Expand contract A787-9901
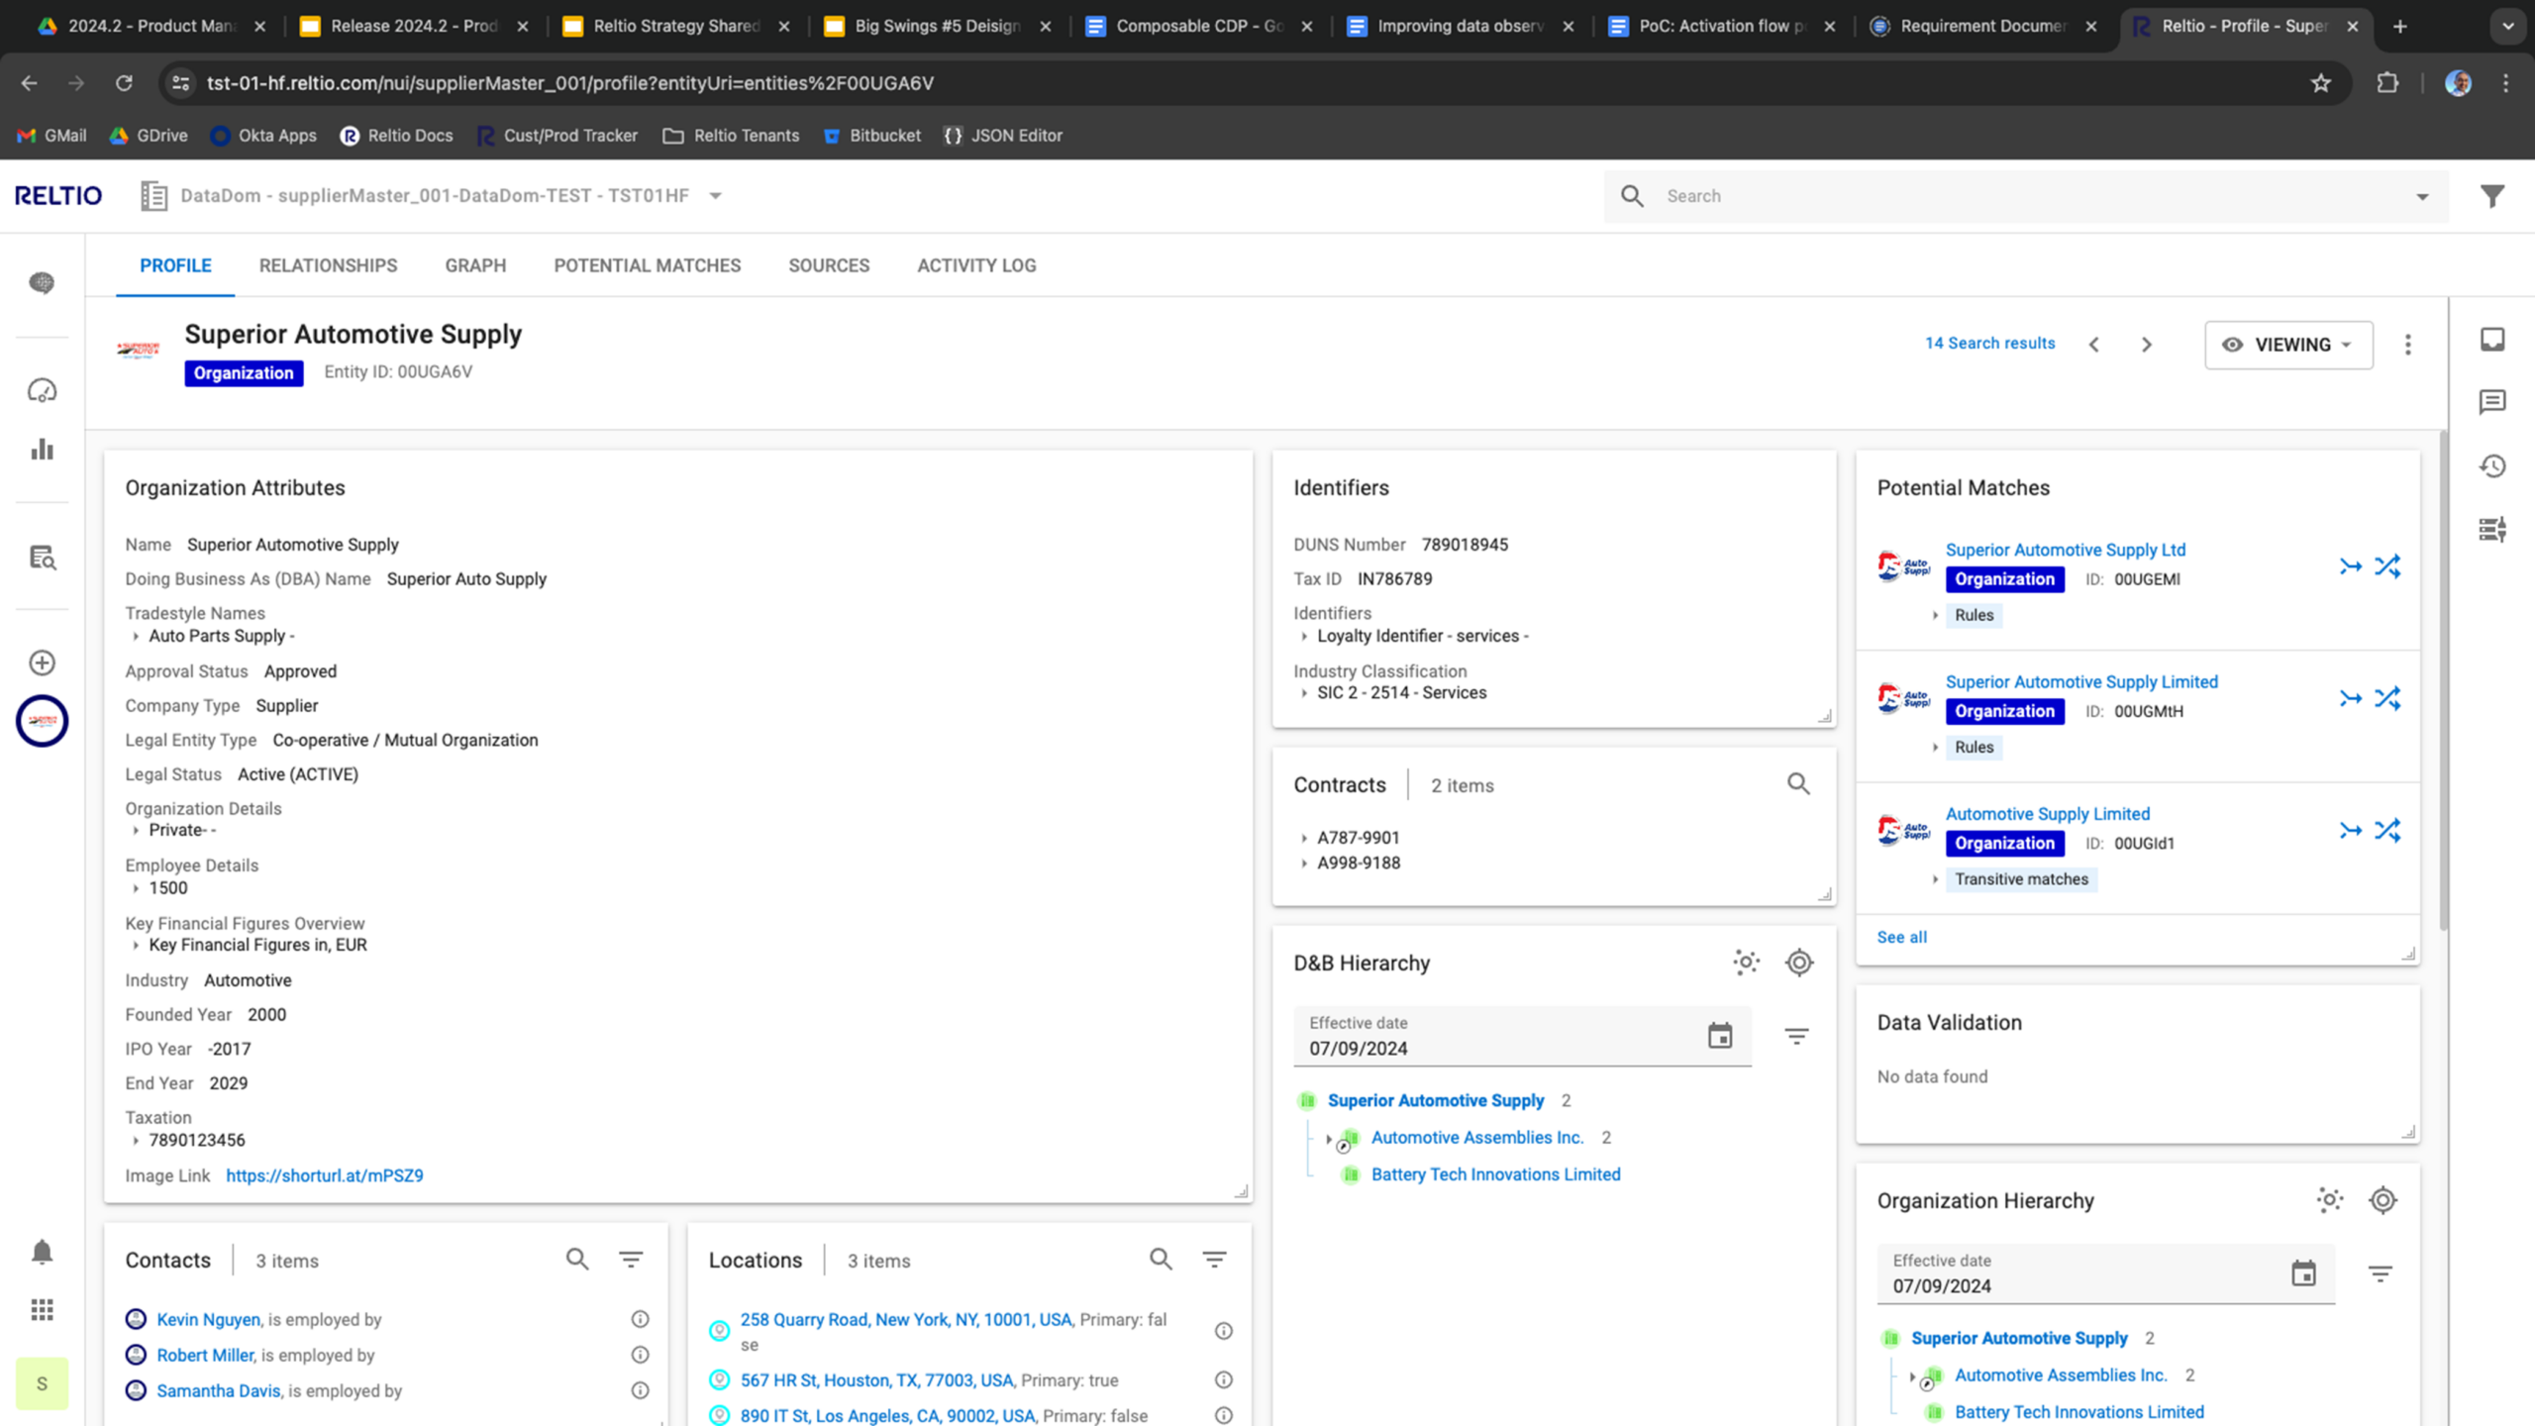This screenshot has height=1426, width=2535. coord(1304,838)
